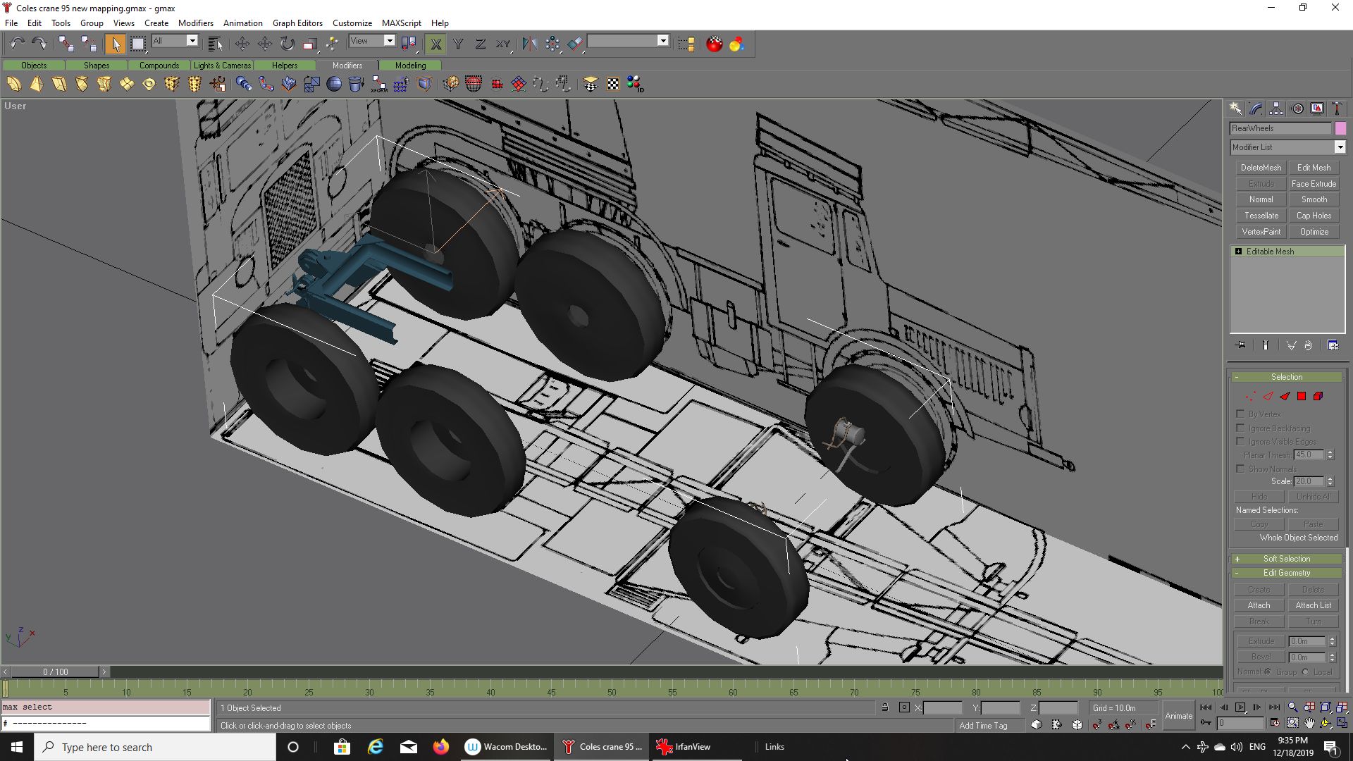
Task: Open the Graph Editors menu
Action: [x=297, y=23]
